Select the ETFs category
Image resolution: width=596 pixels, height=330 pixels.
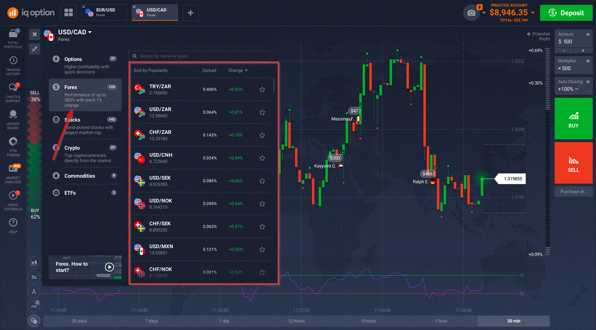click(x=85, y=193)
